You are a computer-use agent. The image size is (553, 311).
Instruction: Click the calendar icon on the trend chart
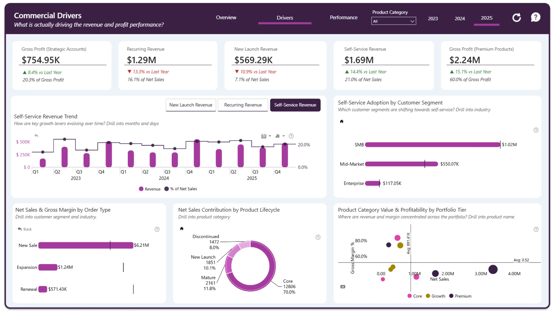click(x=264, y=136)
